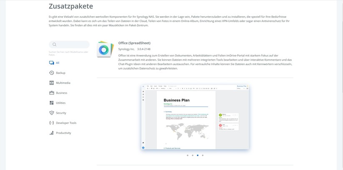
Task: Show Business packages
Action: point(61,93)
